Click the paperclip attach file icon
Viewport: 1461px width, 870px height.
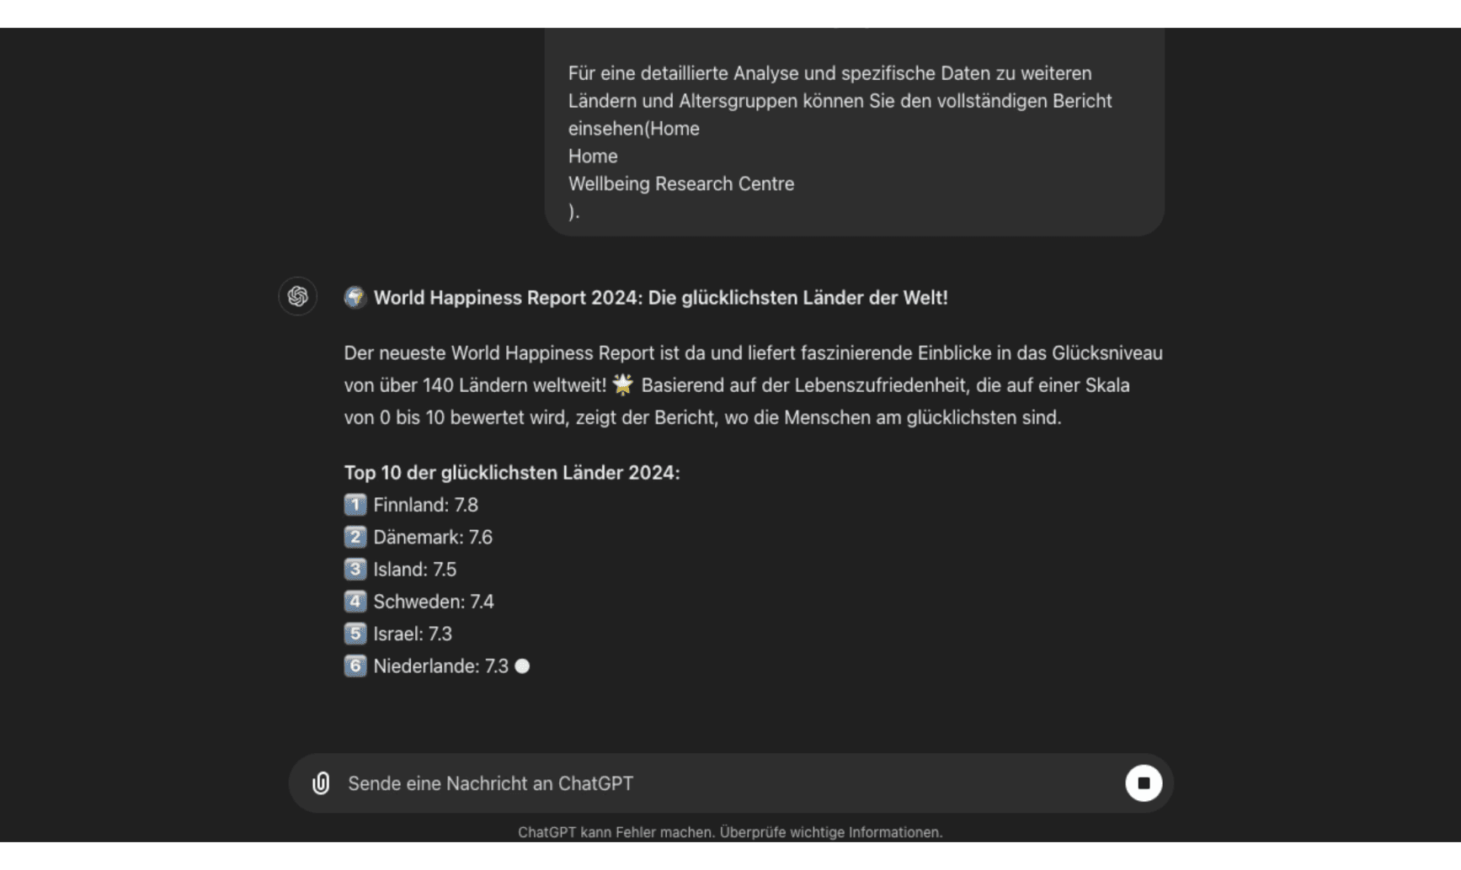321,783
